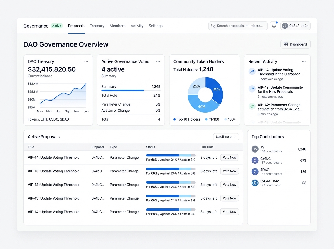Open the Active Governance Votes three-dot menu
Viewport: 334px width, 249px height.
click(158, 61)
